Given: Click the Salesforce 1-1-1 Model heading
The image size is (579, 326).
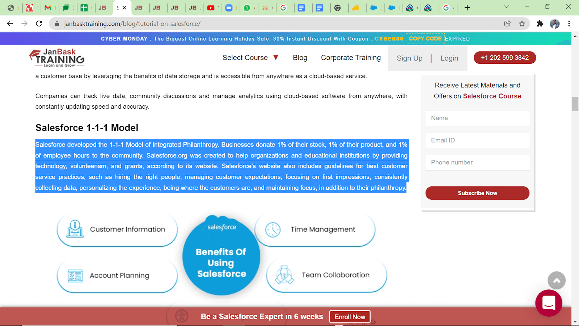Looking at the screenshot, I should pyautogui.click(x=87, y=128).
